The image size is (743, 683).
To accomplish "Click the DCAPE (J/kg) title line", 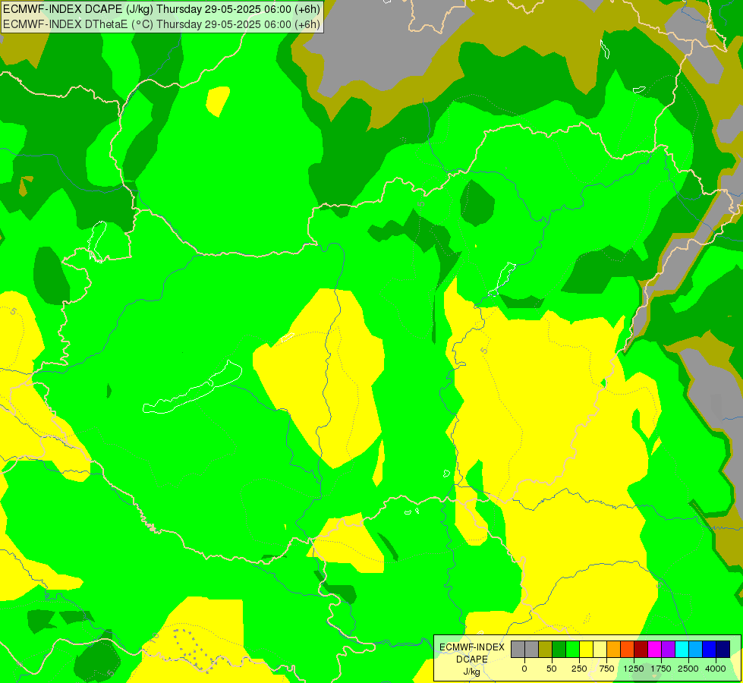I will (162, 9).
